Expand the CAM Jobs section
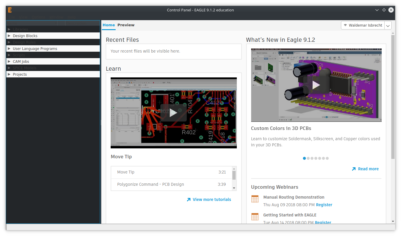The height and width of the screenshot is (236, 401). pyautogui.click(x=9, y=61)
